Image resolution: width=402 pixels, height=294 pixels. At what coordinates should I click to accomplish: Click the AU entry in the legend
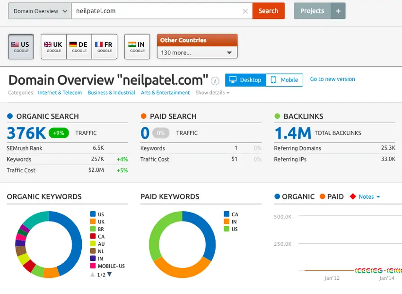pyautogui.click(x=97, y=244)
